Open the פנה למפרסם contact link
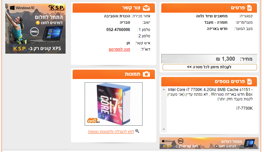Viewport: 264px width, 152px height. coord(119,49)
